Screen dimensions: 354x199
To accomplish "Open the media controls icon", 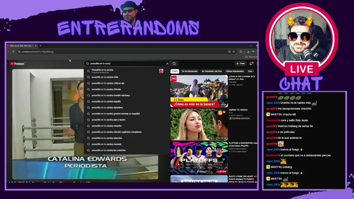I will click(253, 52).
